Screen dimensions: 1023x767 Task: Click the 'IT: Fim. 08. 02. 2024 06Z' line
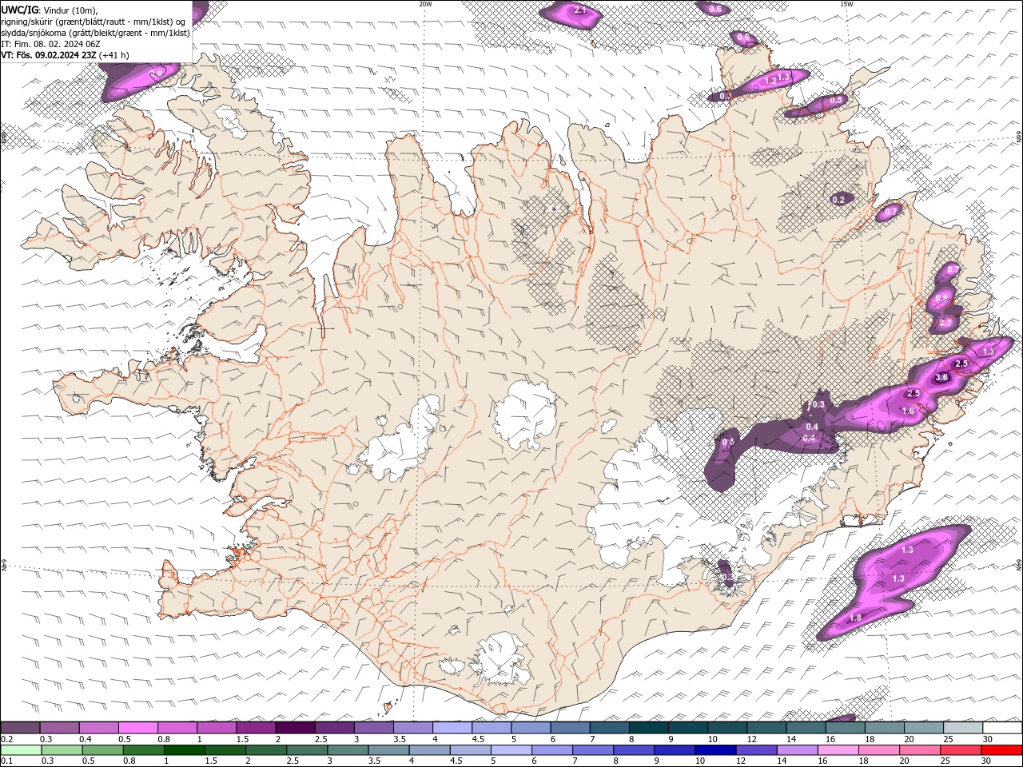click(50, 44)
